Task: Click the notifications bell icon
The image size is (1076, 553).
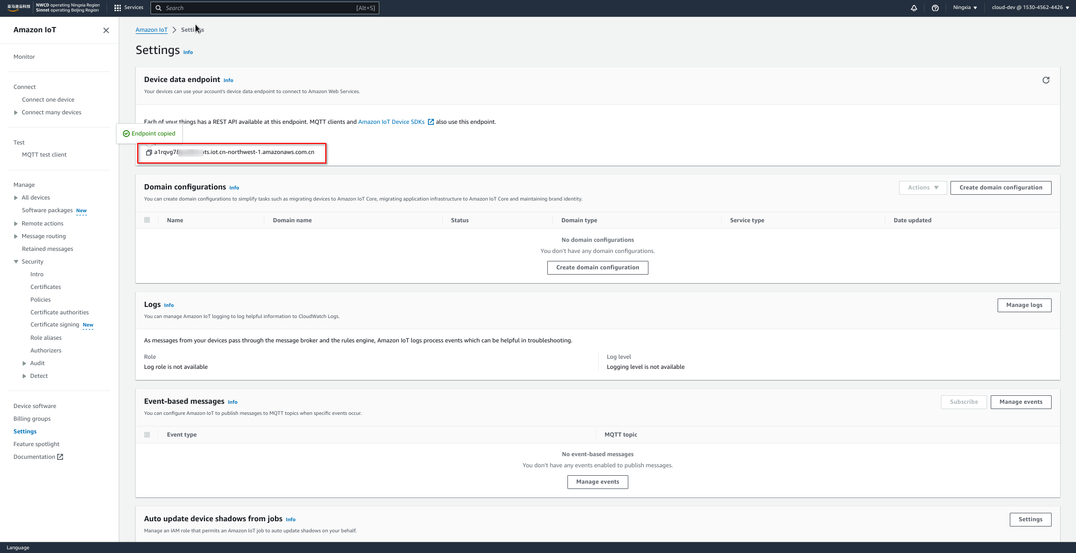Action: (x=914, y=7)
